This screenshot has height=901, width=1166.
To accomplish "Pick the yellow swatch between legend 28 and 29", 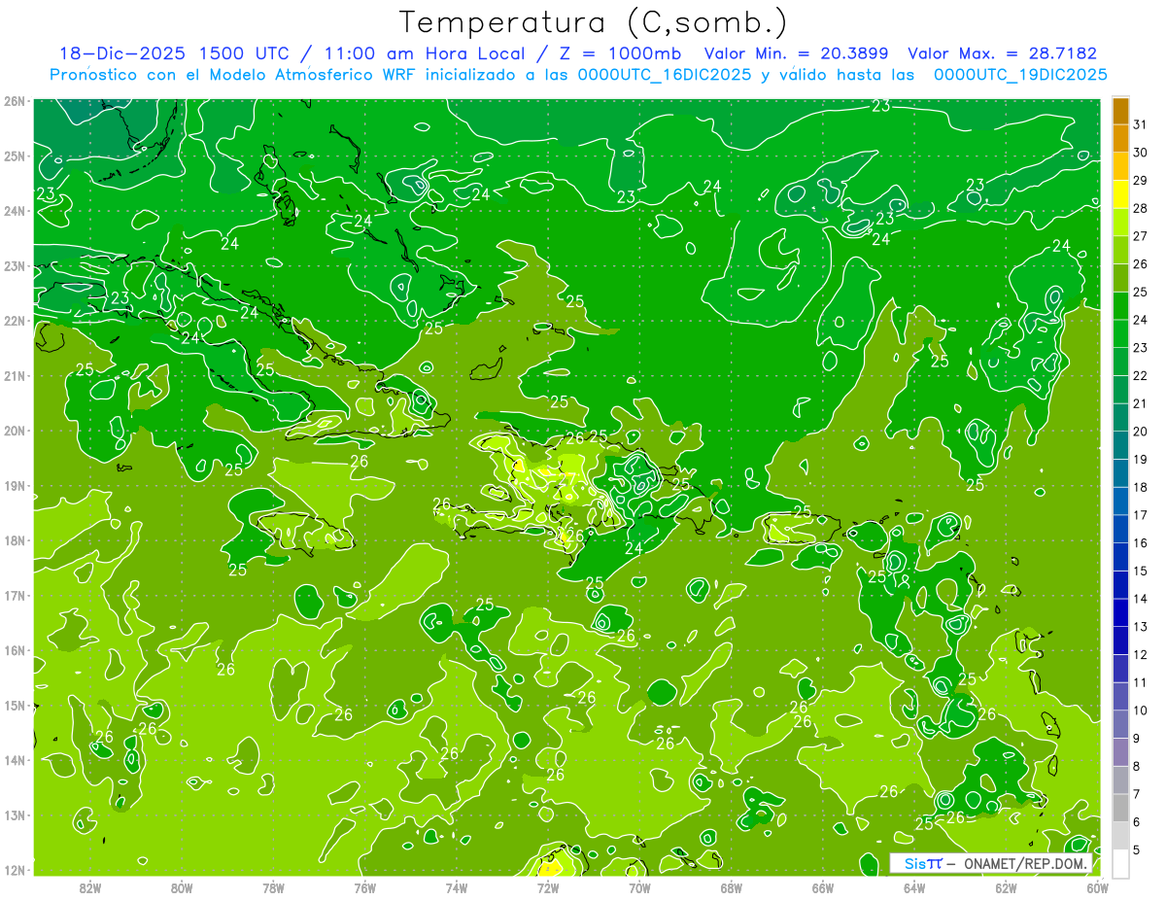I will point(1120,195).
